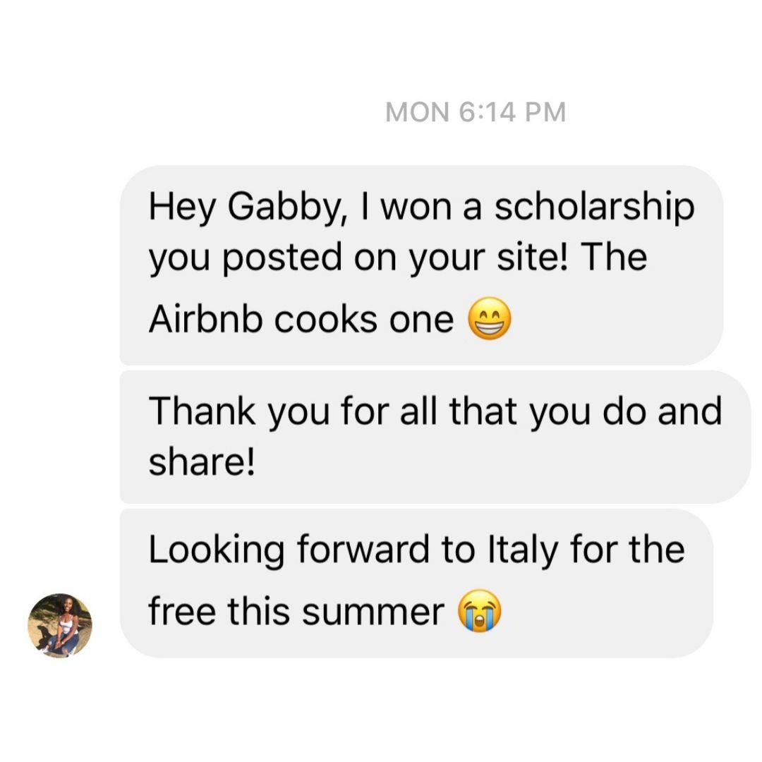Tap the loudly crying face emoji
This screenshot has height=762, width=762.
tap(480, 611)
